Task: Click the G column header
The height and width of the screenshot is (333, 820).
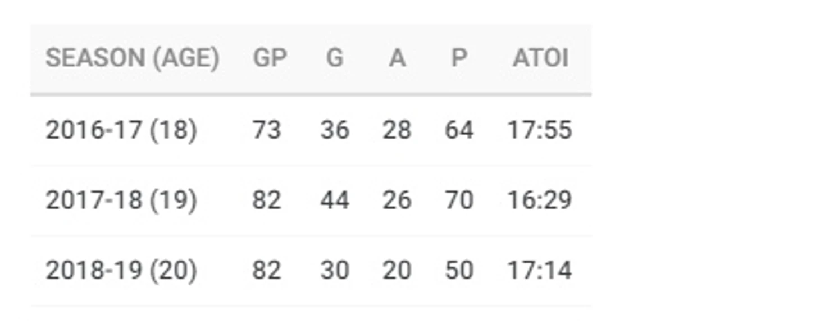Action: [335, 58]
